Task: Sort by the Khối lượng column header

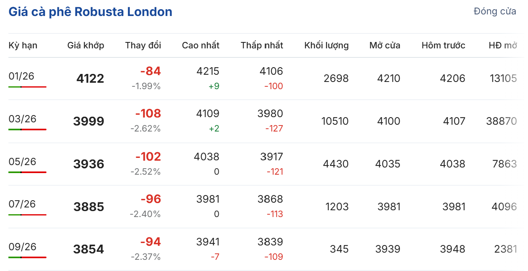Action: click(x=326, y=46)
